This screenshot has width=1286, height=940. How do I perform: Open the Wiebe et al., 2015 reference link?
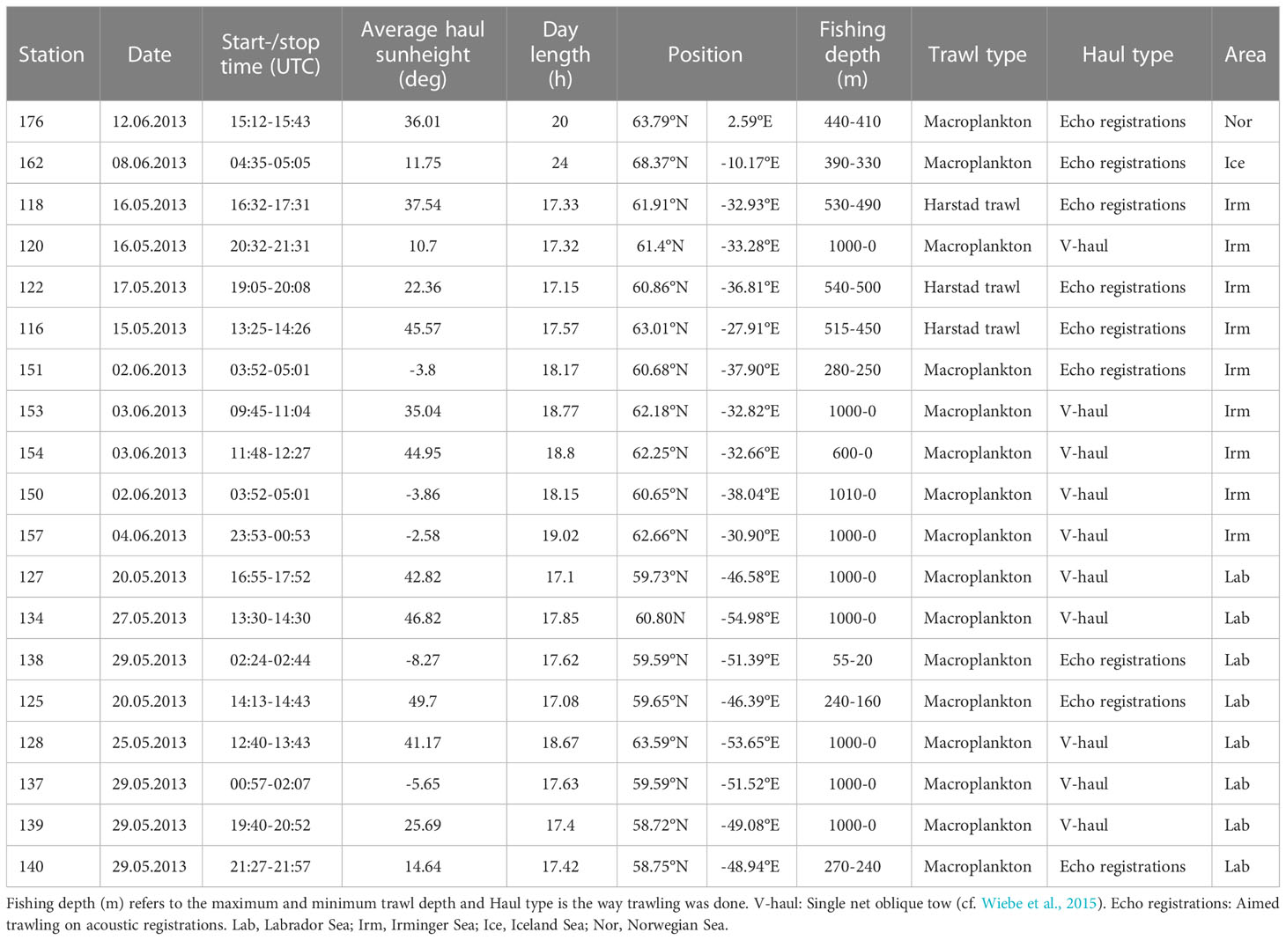1038,904
